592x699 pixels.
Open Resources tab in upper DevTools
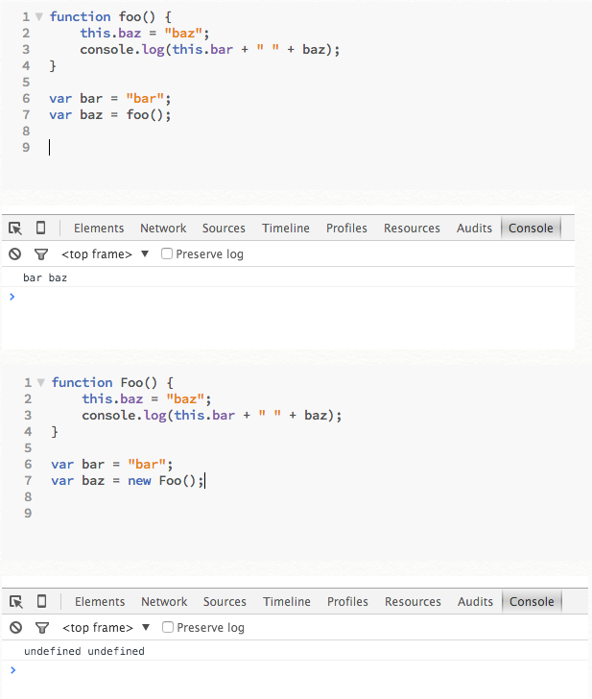(x=412, y=229)
